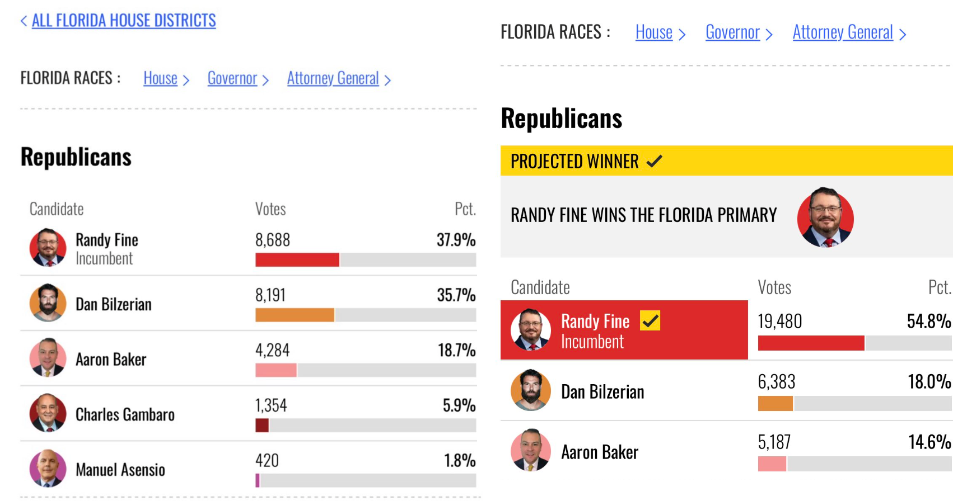Click chevron after right Attorney General link
Image resolution: width=953 pixels, height=501 pixels.
pyautogui.click(x=903, y=35)
